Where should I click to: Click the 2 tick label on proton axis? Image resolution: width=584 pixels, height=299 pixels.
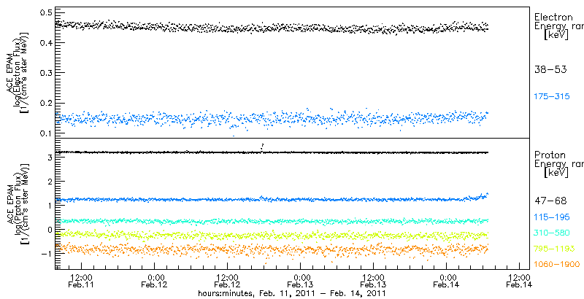coord(48,182)
